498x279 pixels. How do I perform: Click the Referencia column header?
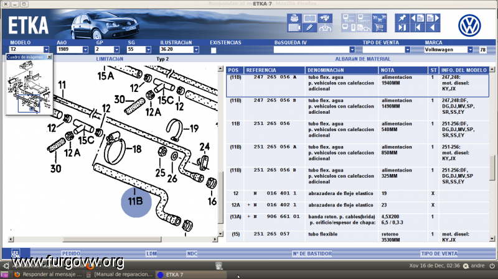275,70
